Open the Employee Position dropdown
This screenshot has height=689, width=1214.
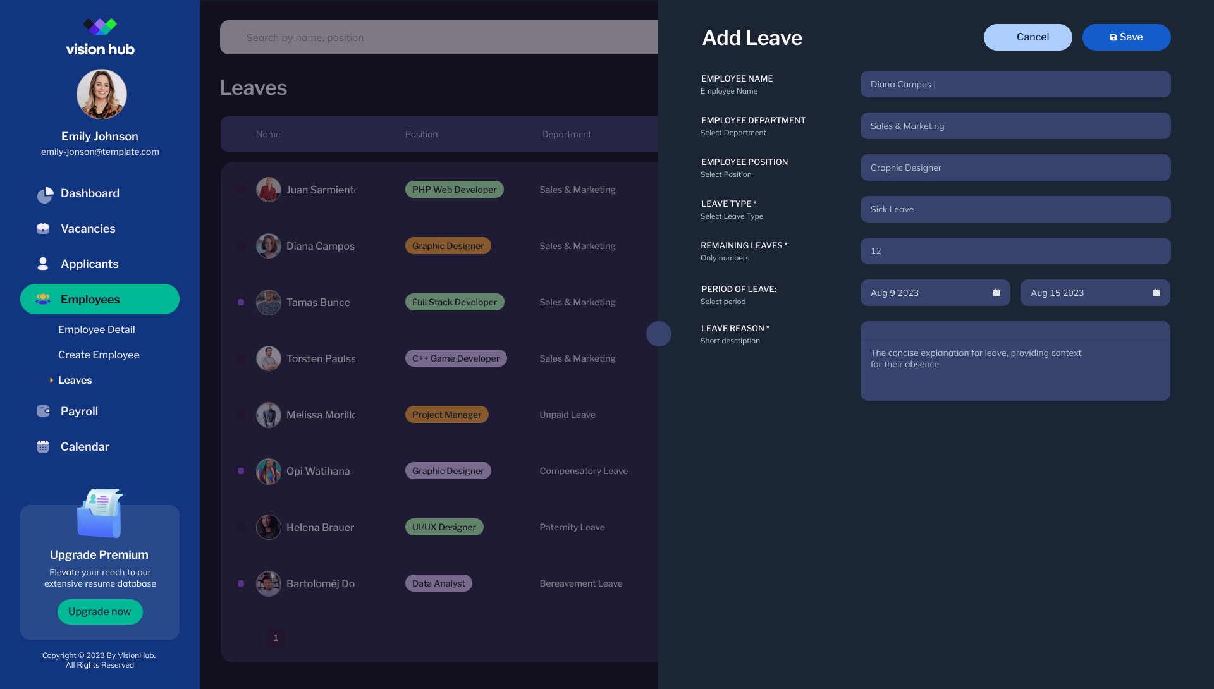pos(1015,168)
